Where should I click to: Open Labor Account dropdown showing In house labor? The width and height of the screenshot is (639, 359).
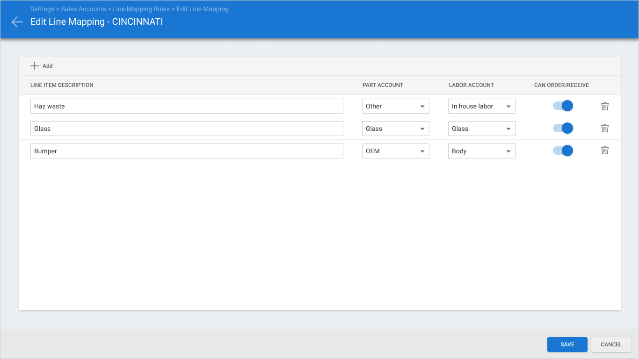pos(482,106)
